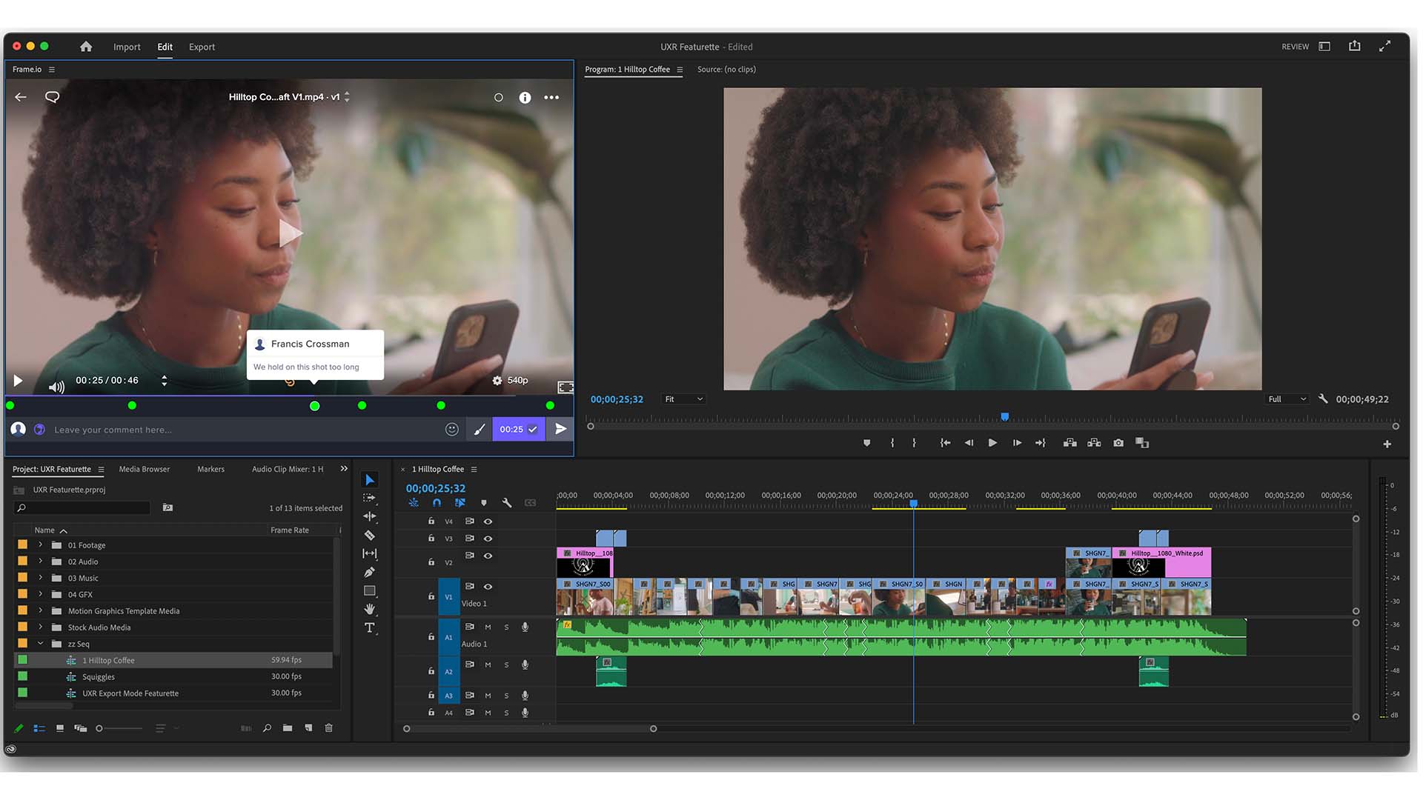This screenshot has height=800, width=1423.
Task: Open the Media Browser panel tab
Action: pyautogui.click(x=145, y=469)
